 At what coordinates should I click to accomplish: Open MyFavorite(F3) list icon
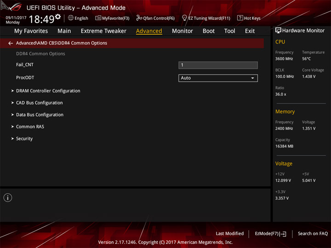(98, 18)
